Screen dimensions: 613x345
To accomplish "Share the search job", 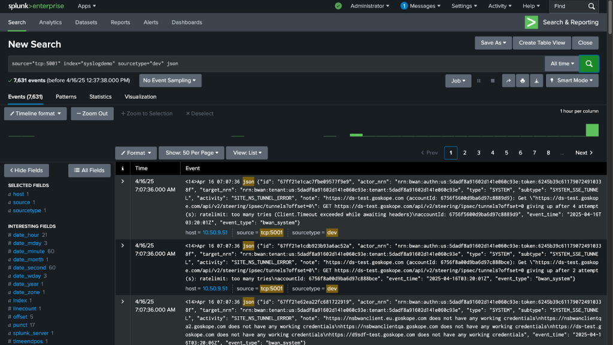I will [x=508, y=81].
